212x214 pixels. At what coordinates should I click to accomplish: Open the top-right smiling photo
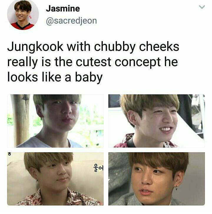[157, 121]
